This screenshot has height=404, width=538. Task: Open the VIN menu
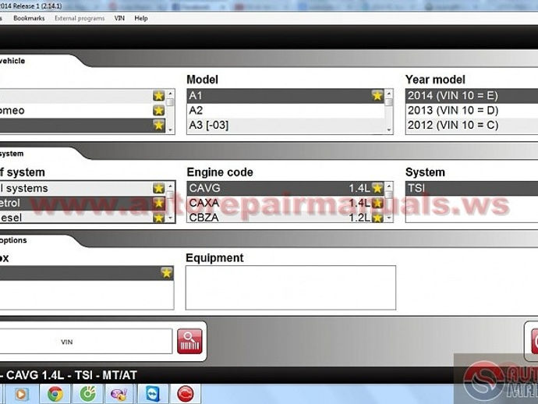pyautogui.click(x=119, y=18)
